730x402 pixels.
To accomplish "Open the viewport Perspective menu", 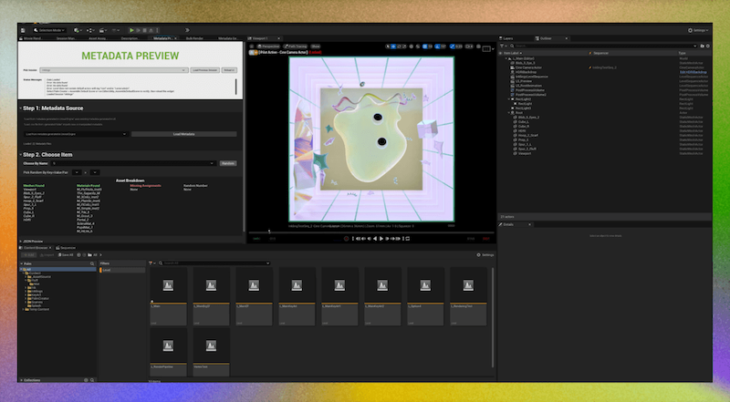I will (x=266, y=45).
